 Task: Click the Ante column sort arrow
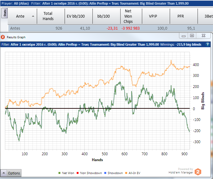33,16
